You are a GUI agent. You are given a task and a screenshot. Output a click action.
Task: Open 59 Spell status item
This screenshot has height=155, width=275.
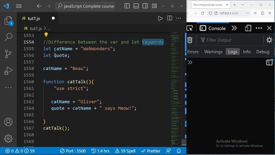(x=125, y=151)
